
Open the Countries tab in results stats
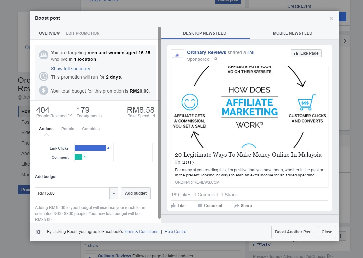click(x=91, y=129)
